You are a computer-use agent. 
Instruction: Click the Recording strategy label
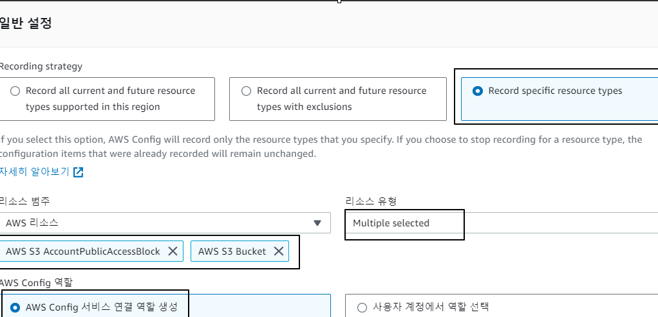tap(41, 66)
